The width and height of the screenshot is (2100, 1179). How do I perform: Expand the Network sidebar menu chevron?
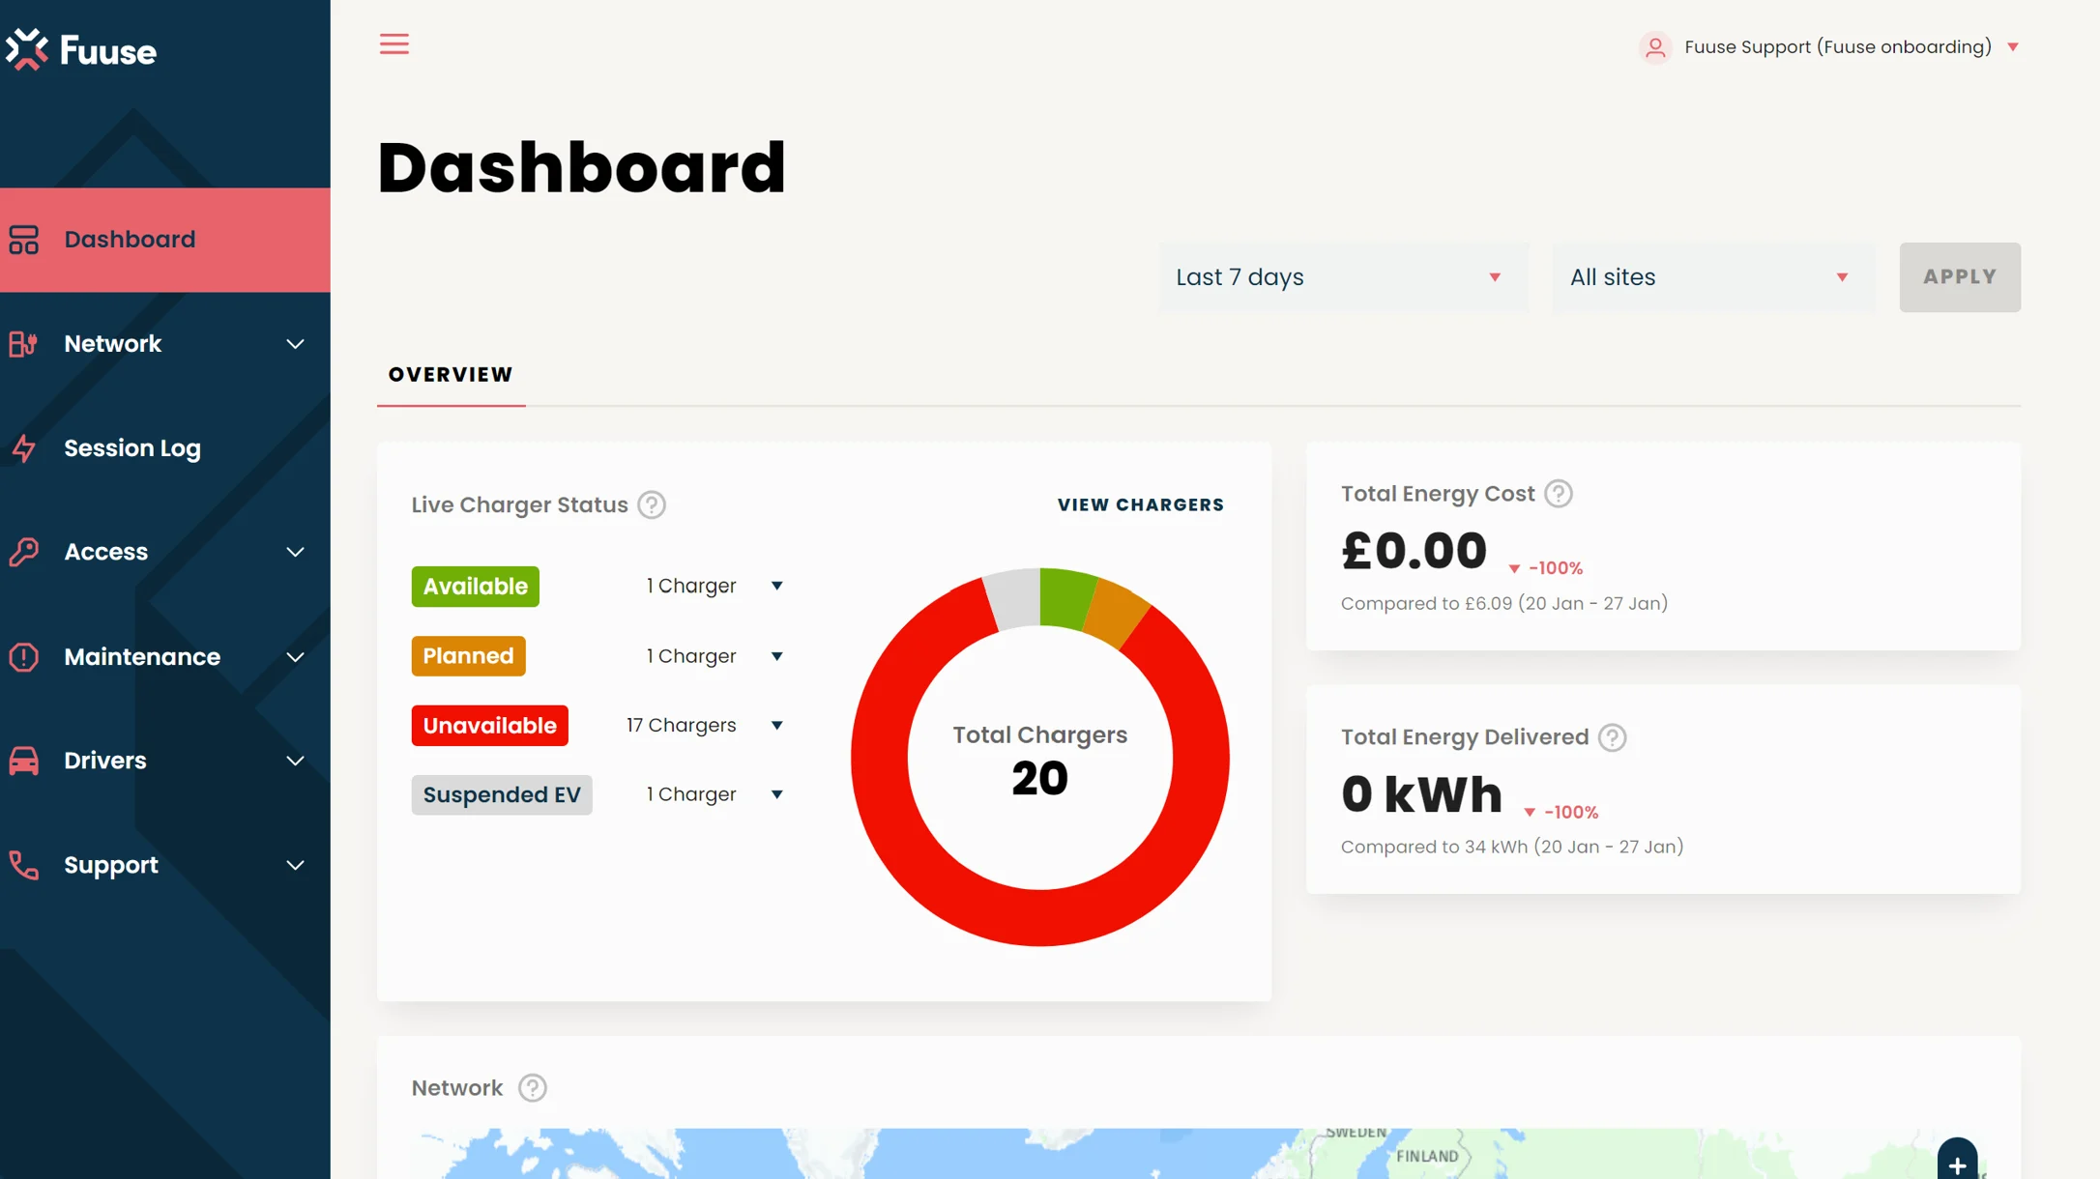pyautogui.click(x=296, y=344)
